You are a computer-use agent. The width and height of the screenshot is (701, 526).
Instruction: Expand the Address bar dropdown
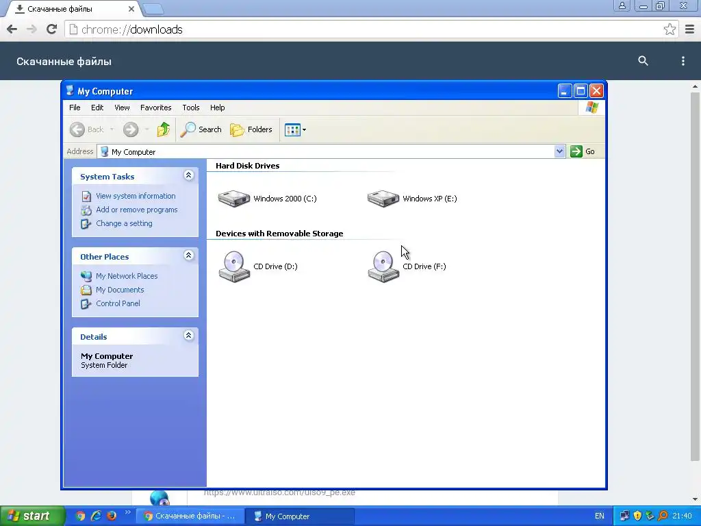pos(559,151)
